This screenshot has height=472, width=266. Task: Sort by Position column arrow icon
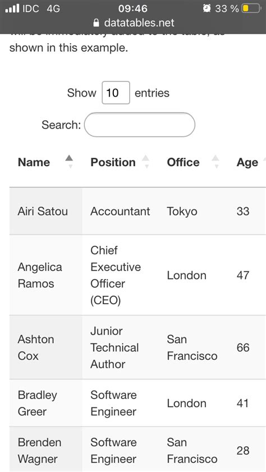pos(146,162)
